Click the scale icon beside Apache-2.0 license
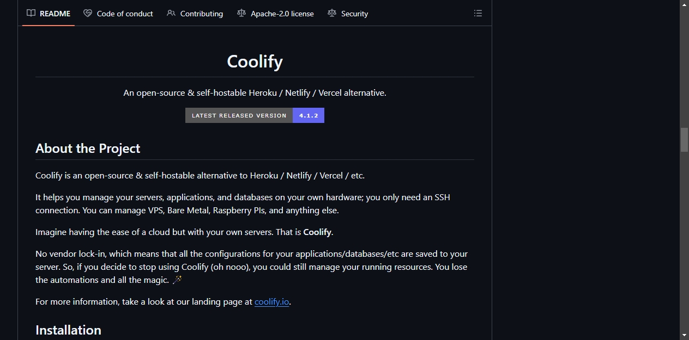This screenshot has height=340, width=689. pos(241,13)
